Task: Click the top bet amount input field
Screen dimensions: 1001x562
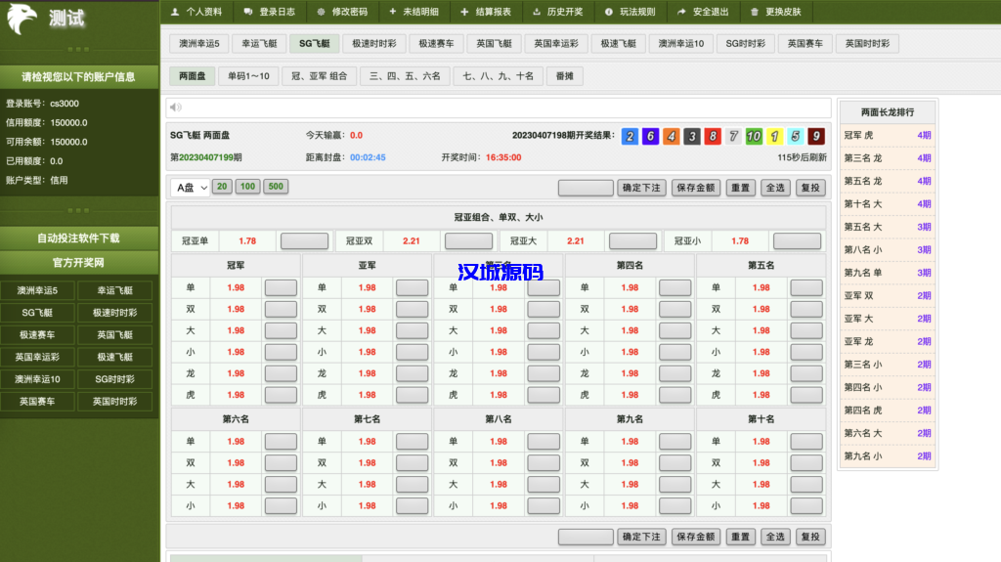Action: 586,188
